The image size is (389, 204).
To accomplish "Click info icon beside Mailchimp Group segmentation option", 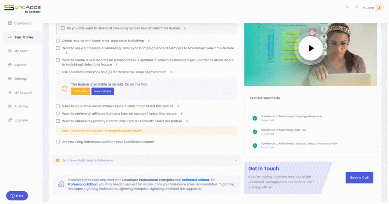I will pos(171,72).
